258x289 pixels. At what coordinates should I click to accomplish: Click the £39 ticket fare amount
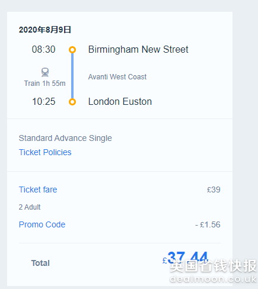point(214,190)
